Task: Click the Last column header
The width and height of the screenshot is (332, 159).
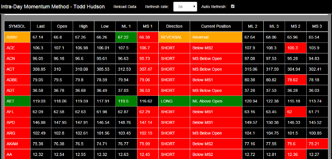Action: pos(41,26)
